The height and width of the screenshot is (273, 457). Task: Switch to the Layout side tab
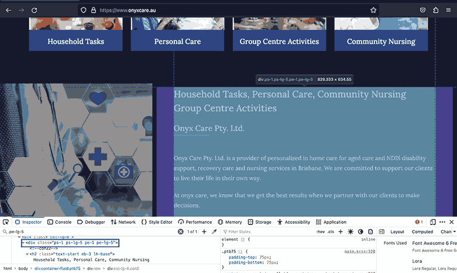coord(397,231)
